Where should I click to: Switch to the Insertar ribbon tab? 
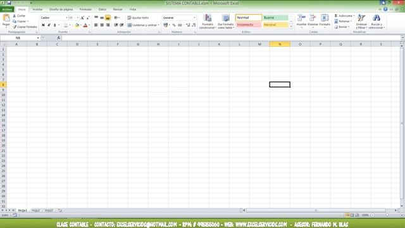tap(37, 9)
